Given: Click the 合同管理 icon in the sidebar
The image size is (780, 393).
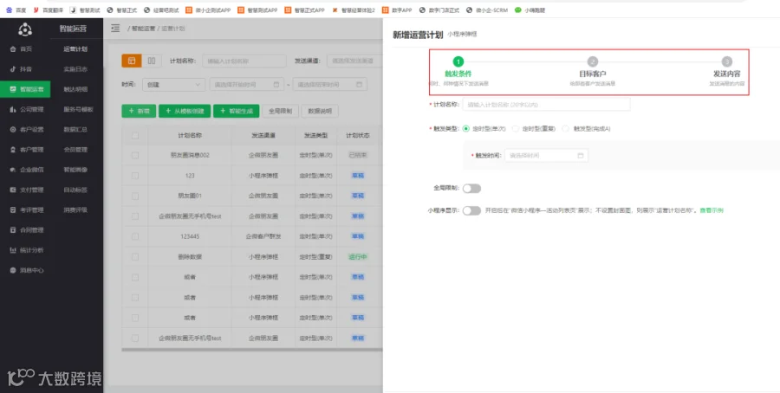Looking at the screenshot, I should pyautogui.click(x=13, y=230).
